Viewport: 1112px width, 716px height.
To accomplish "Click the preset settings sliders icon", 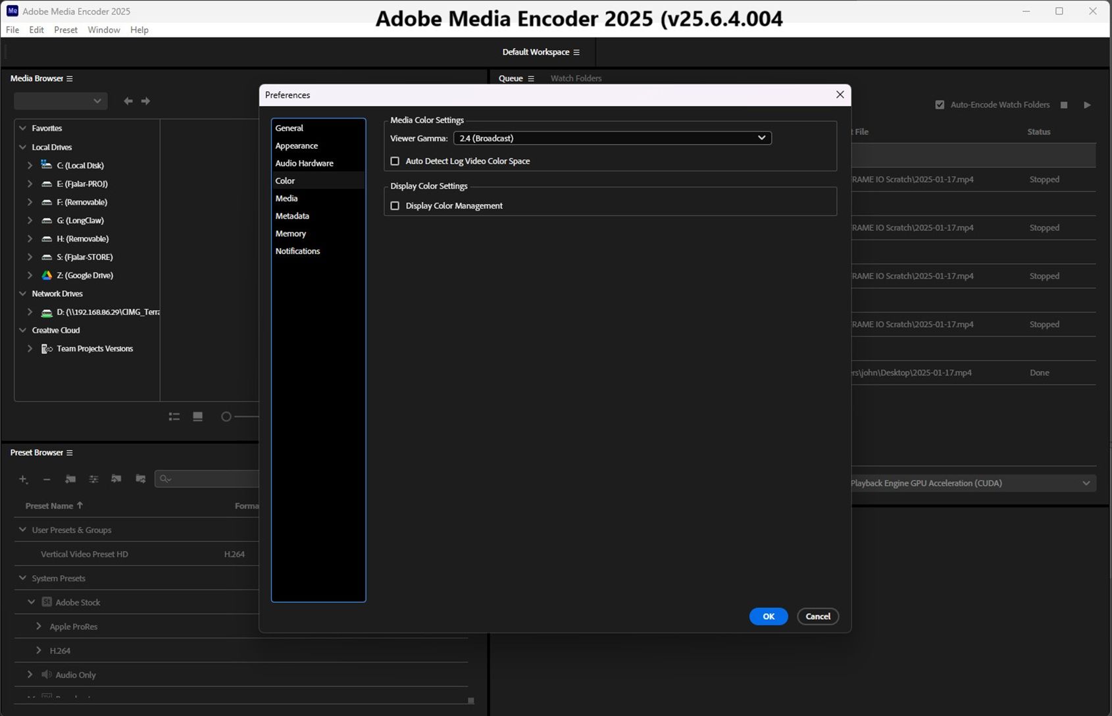I will (x=93, y=479).
